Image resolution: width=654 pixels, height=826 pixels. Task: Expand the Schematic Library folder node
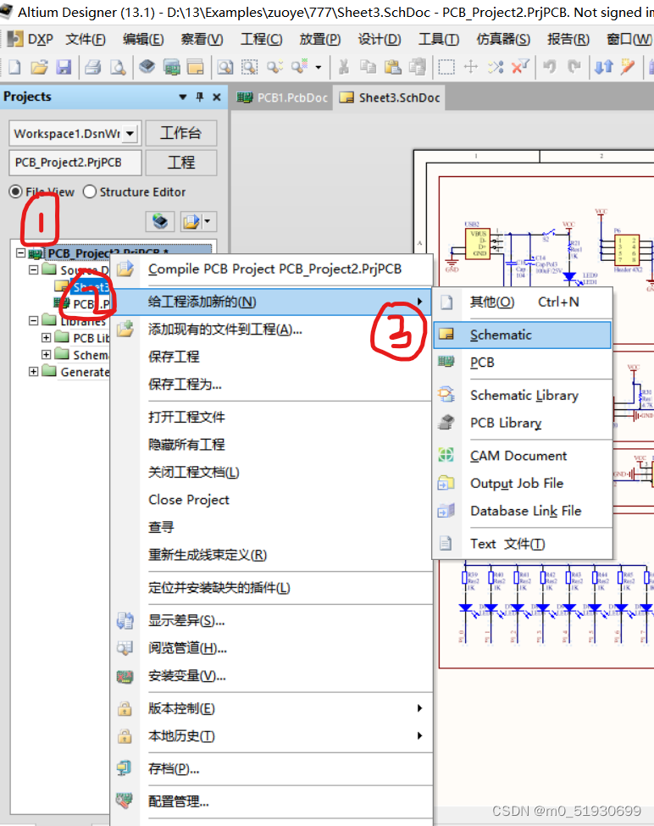tap(47, 354)
